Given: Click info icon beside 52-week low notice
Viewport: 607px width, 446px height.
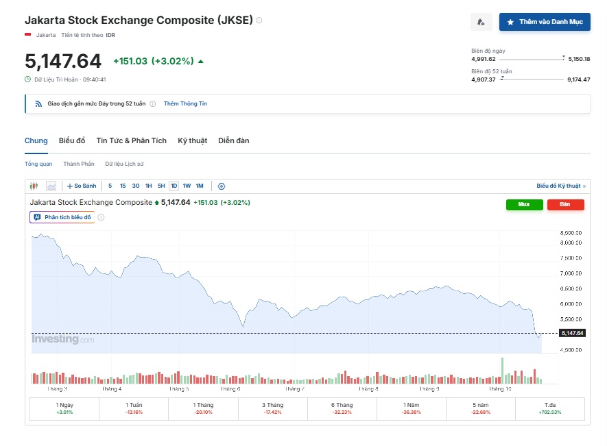Looking at the screenshot, I should pos(152,103).
